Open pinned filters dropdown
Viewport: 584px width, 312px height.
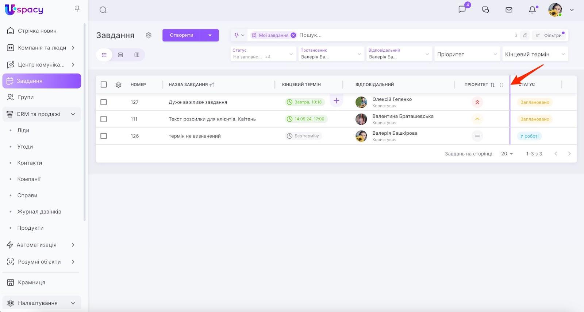point(239,35)
